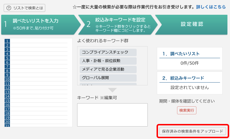
Task: Click the 1. 調べたいリスト summary panel
Action: (190, 58)
